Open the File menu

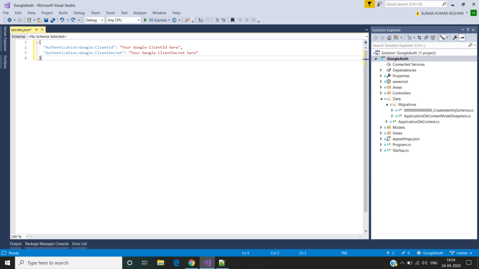[6, 13]
